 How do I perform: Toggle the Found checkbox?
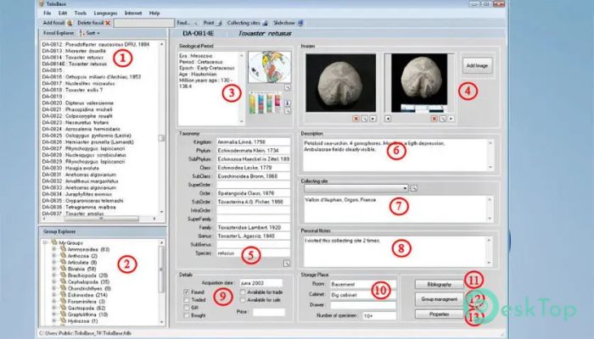coord(187,292)
